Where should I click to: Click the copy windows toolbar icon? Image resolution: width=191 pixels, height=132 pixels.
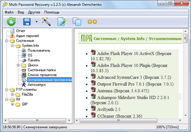tap(77, 22)
